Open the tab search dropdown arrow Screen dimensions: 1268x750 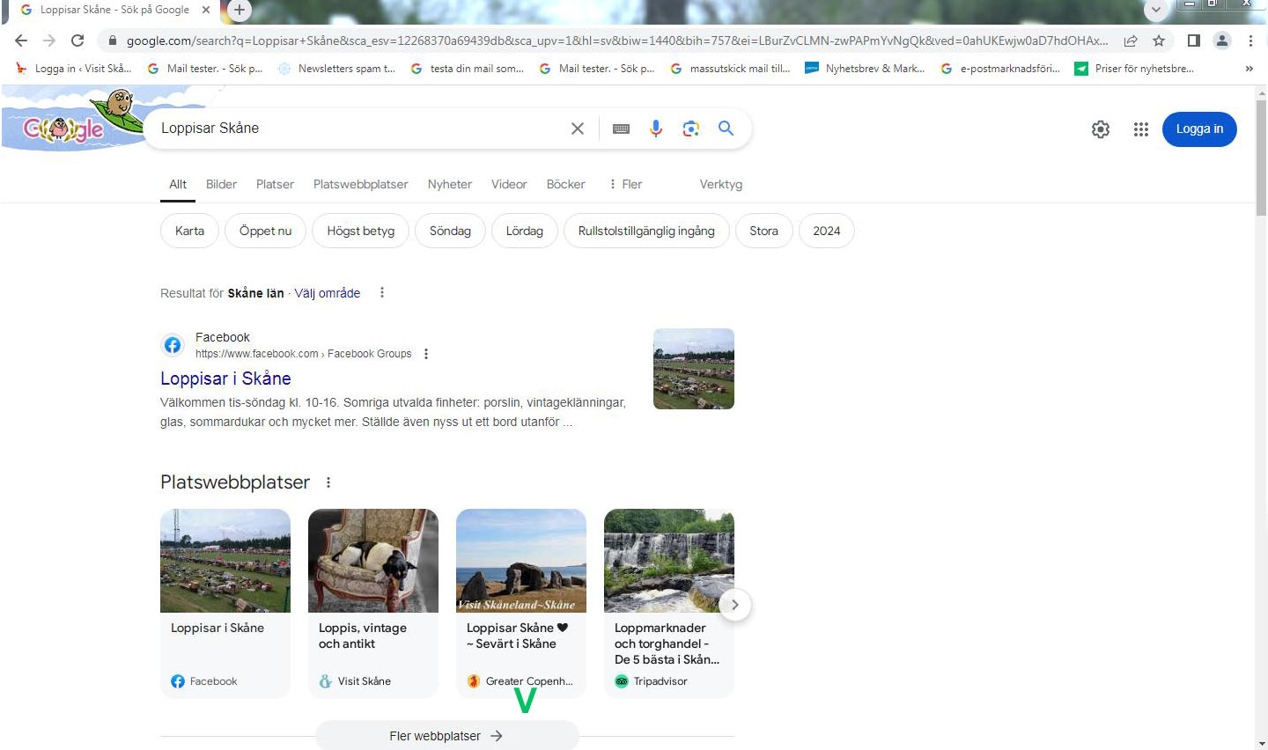point(1156,10)
